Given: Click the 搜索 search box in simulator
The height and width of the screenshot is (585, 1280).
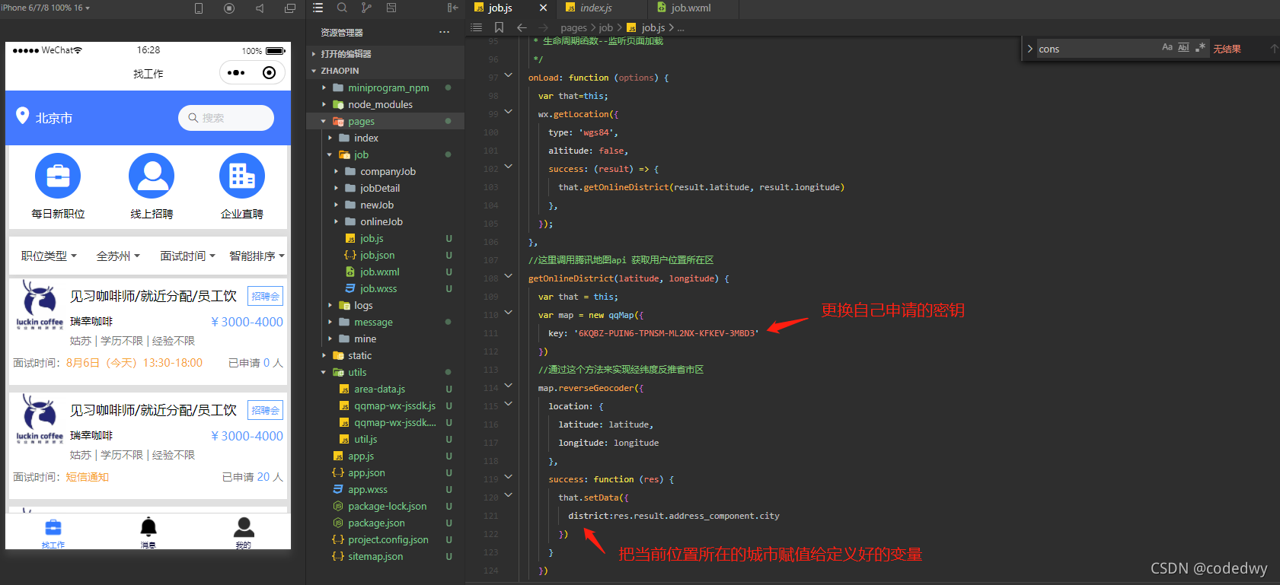Looking at the screenshot, I should click(226, 118).
